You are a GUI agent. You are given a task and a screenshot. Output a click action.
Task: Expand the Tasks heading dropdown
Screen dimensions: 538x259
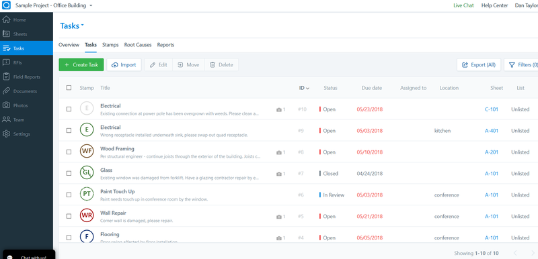pos(72,25)
